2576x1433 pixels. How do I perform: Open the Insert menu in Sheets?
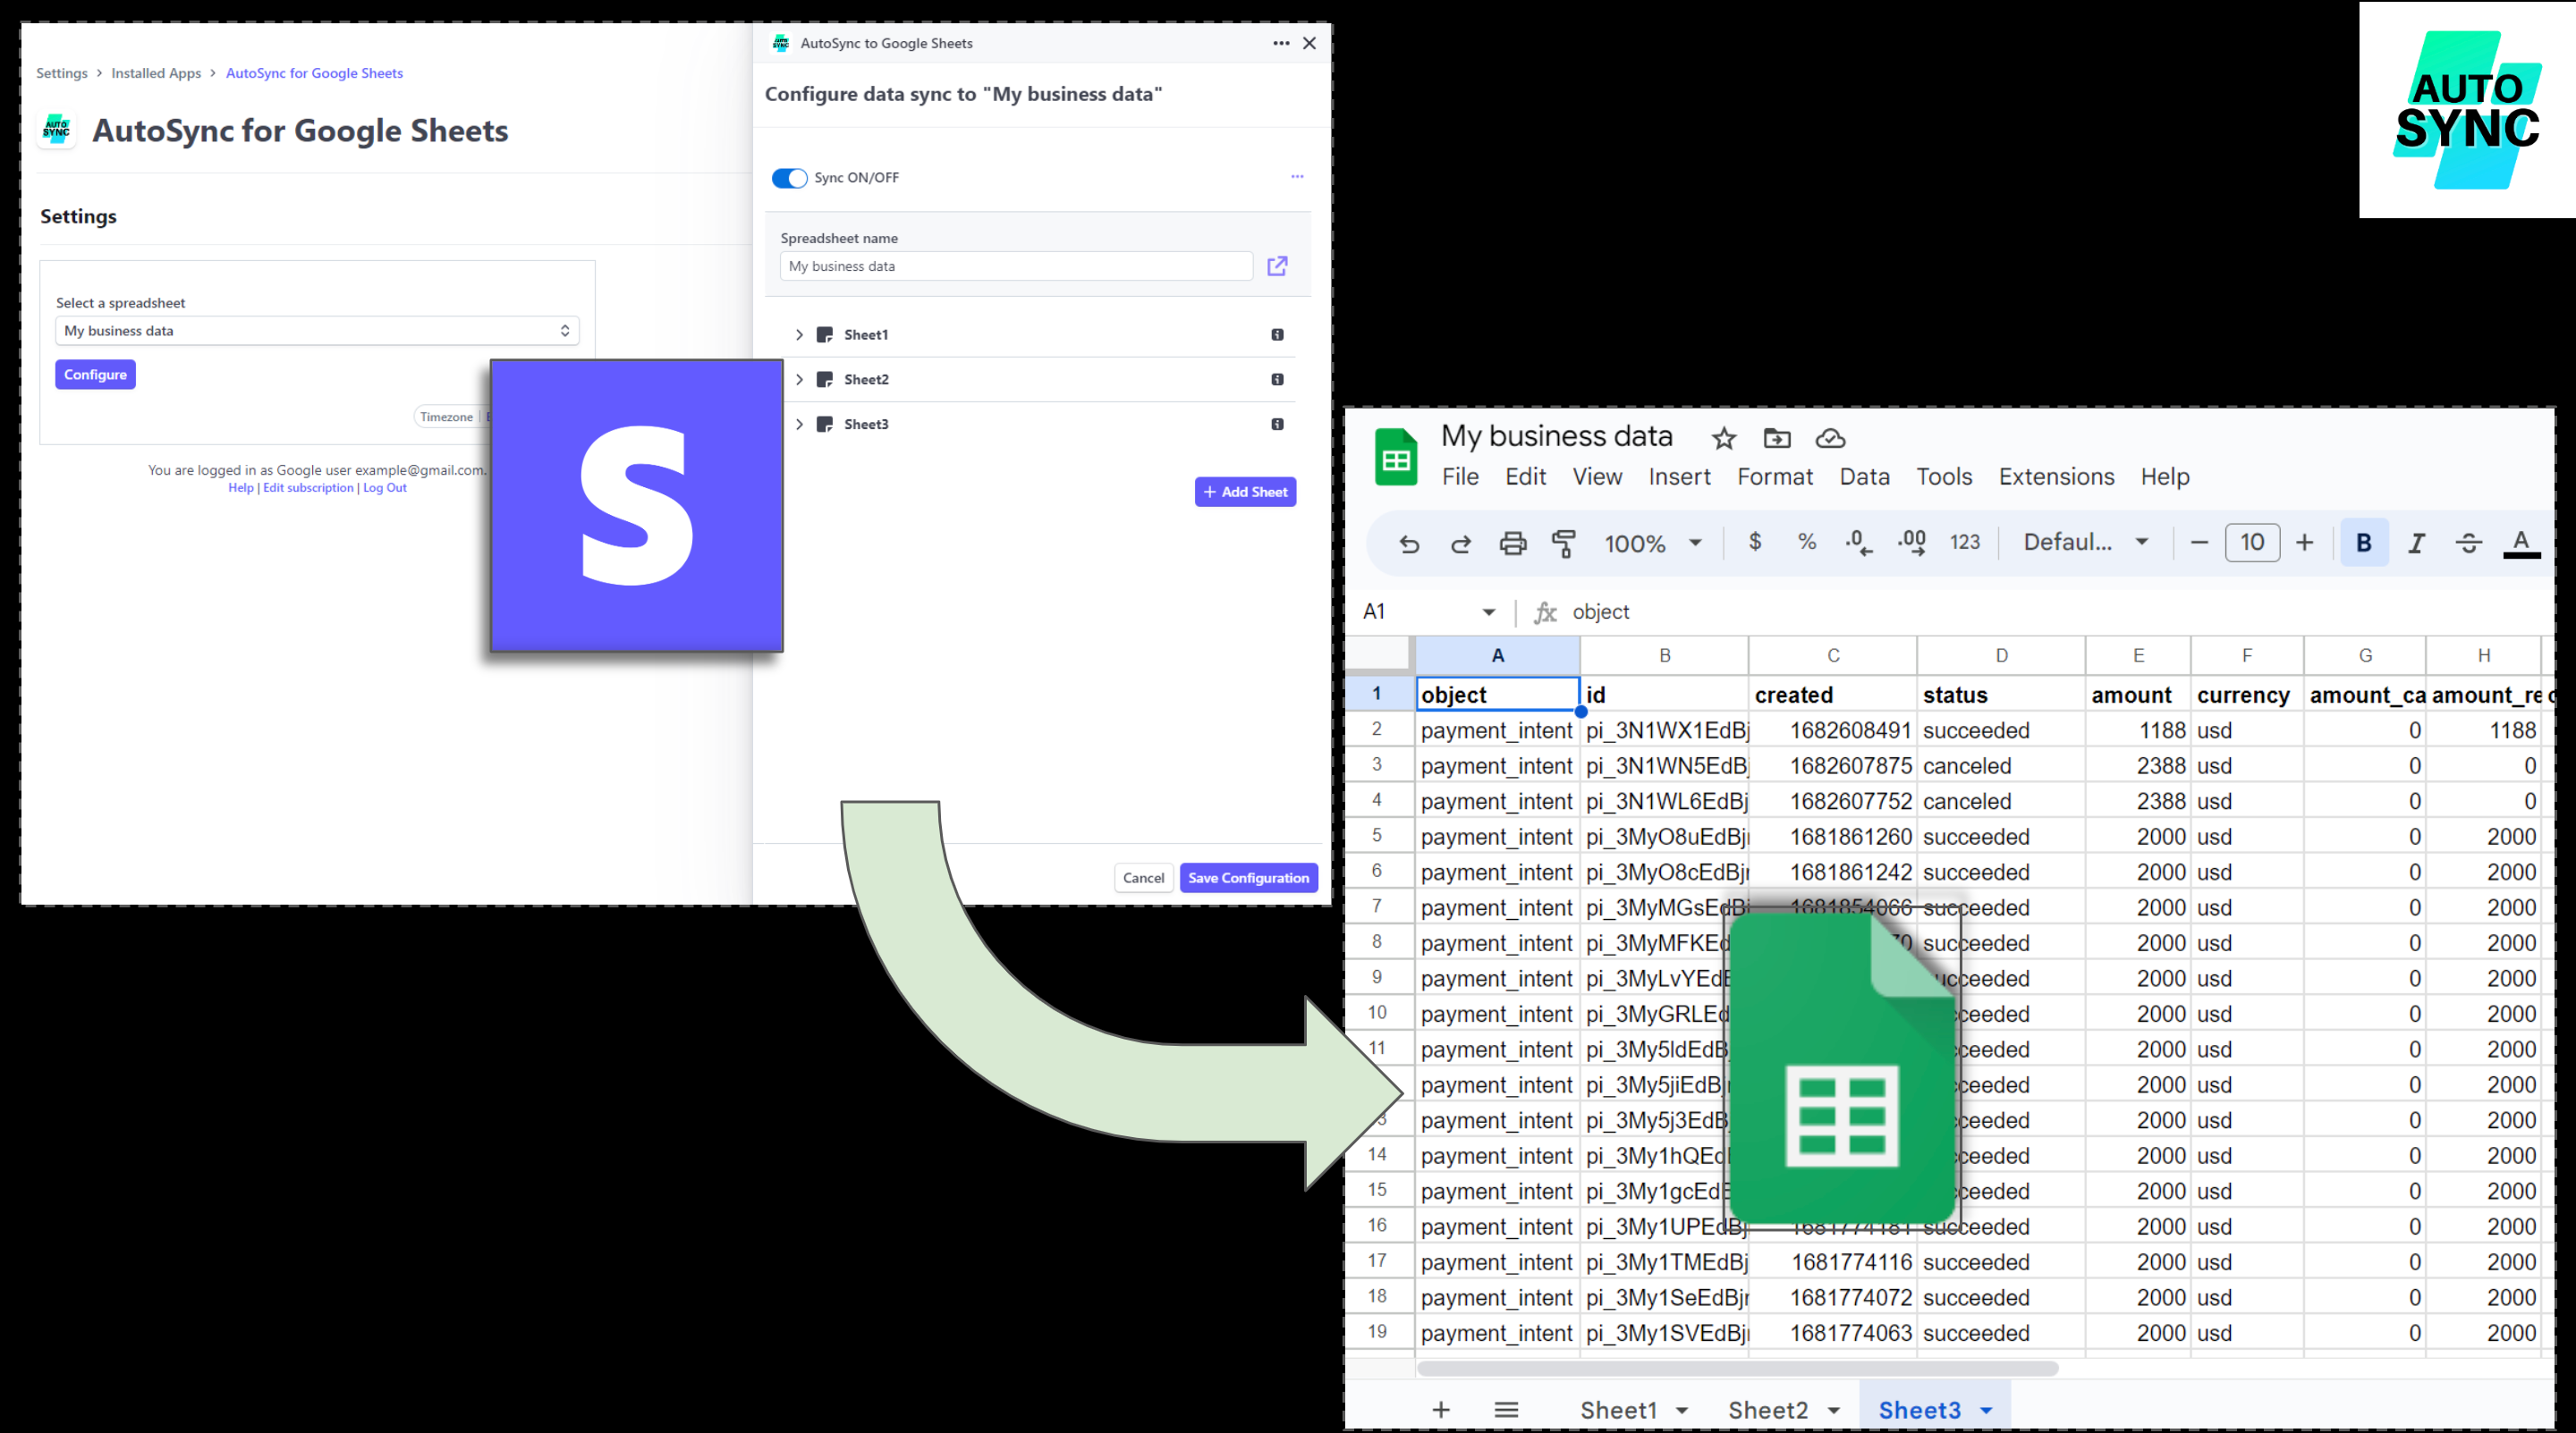(x=1680, y=476)
